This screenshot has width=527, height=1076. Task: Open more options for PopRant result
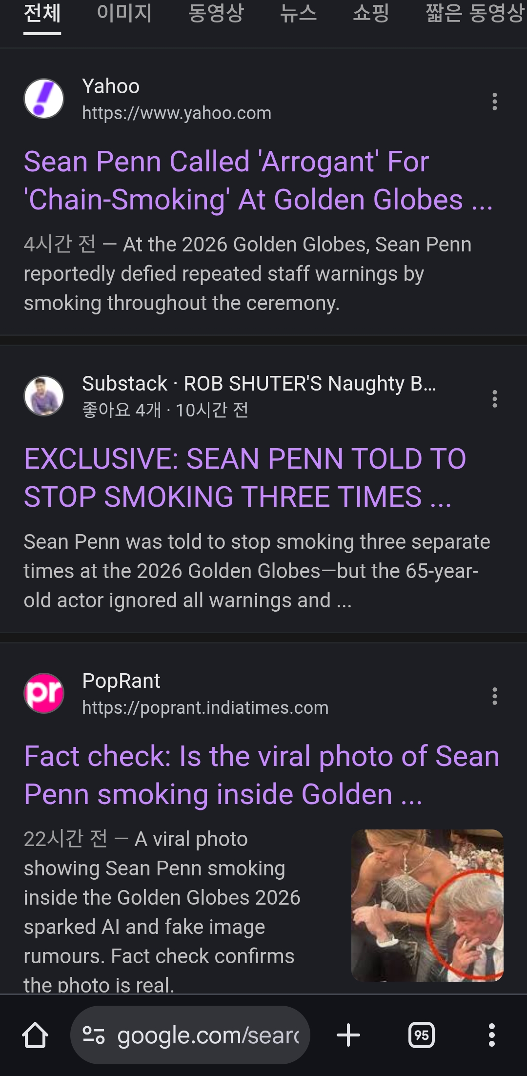495,696
